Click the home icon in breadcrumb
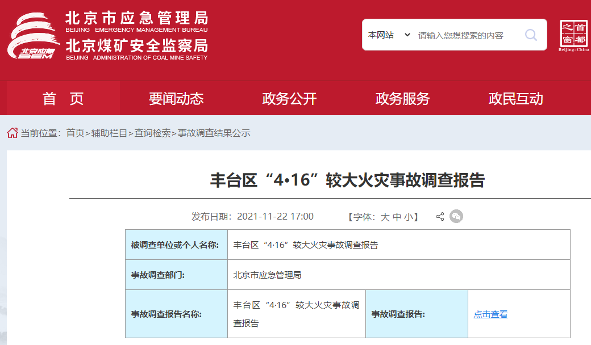This screenshot has height=345, width=591. pos(12,133)
